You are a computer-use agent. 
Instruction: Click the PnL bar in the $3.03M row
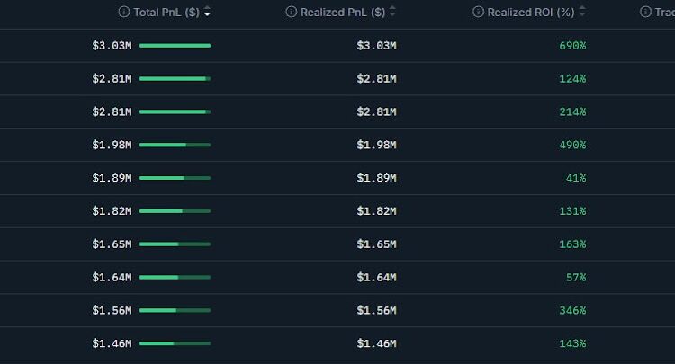coord(175,45)
